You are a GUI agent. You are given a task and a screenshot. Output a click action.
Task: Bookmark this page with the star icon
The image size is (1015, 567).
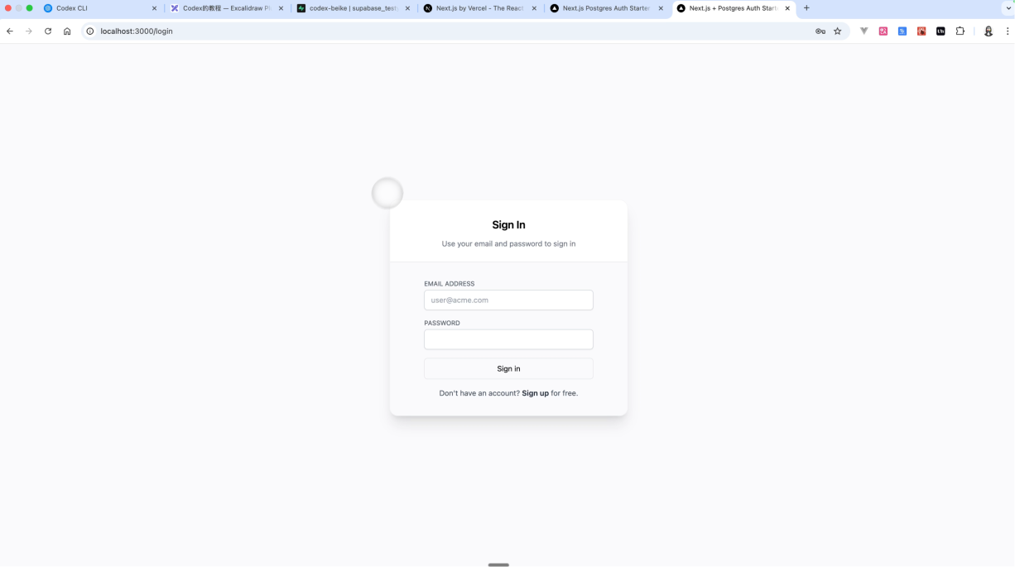(x=837, y=31)
